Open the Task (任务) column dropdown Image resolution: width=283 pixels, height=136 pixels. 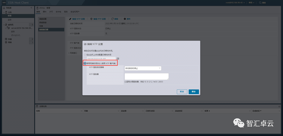pyautogui.click(x=81, y=111)
